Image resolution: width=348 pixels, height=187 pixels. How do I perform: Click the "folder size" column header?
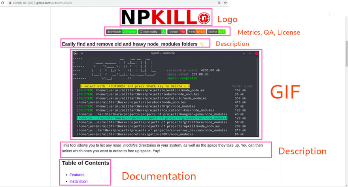(x=241, y=86)
